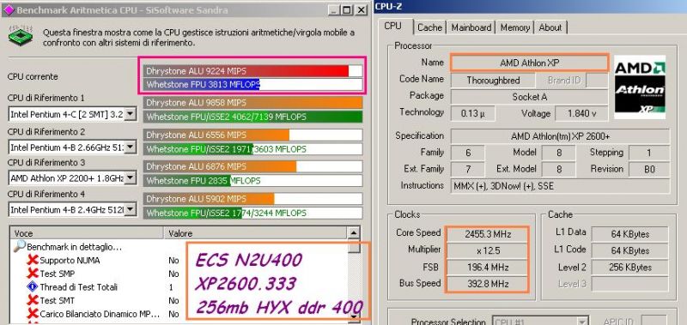The height and width of the screenshot is (325, 687).
Task: Click the Voltage value 1.840 v
Action: (581, 113)
